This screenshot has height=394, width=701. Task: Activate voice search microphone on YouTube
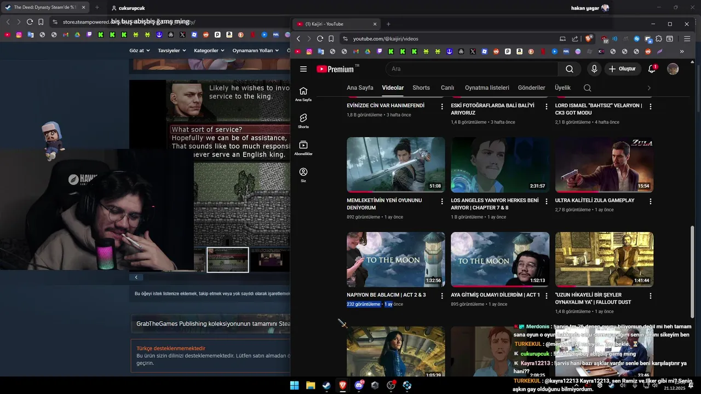(x=594, y=69)
